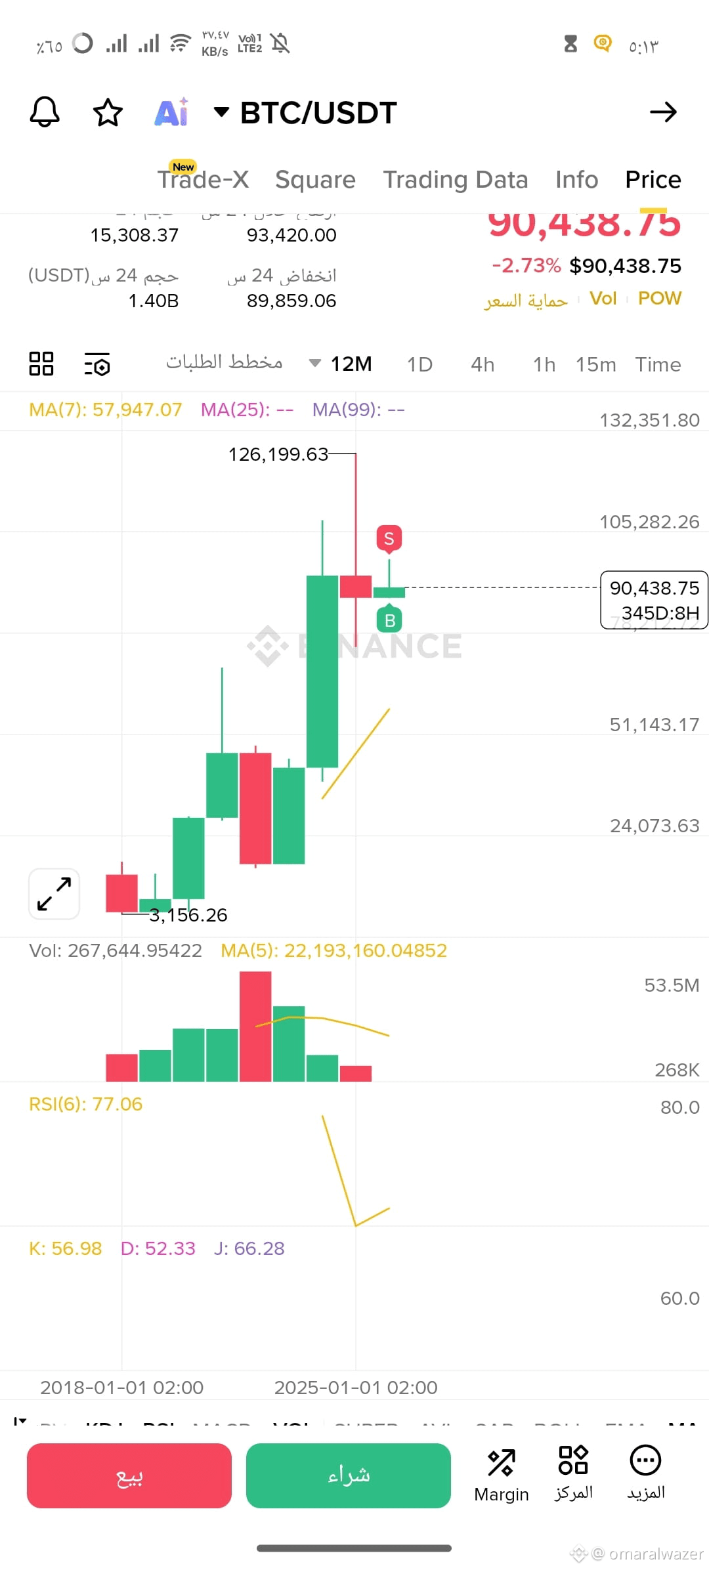The image size is (709, 1570).
Task: Open the 12M timeframe dropdown
Action: click(x=341, y=364)
